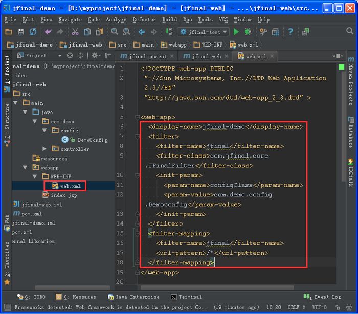Click the toolbar icon right of Help

point(306,32)
